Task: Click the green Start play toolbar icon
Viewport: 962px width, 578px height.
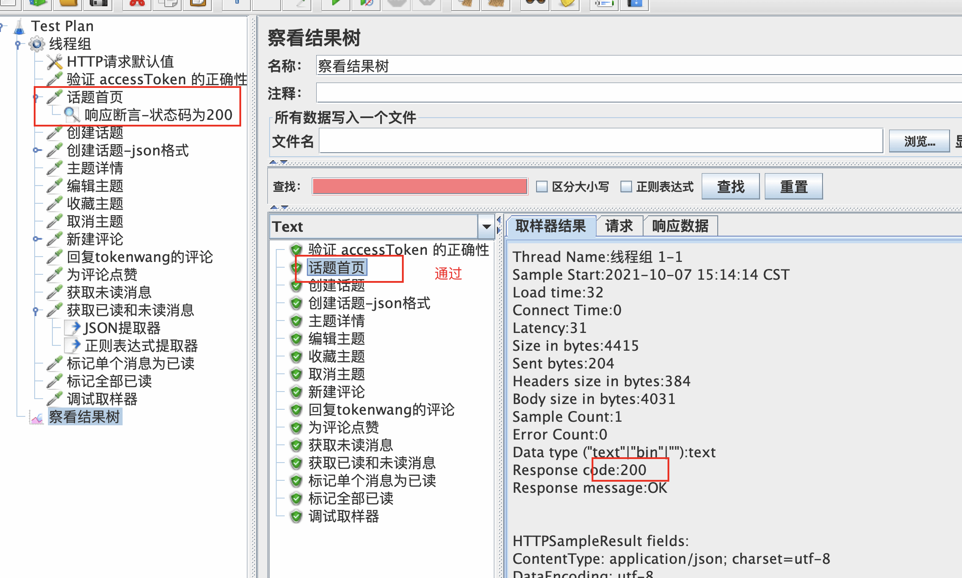Action: pyautogui.click(x=336, y=4)
